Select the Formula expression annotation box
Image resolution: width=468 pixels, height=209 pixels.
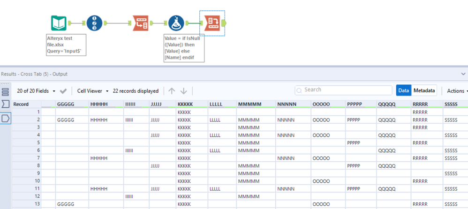[184, 48]
